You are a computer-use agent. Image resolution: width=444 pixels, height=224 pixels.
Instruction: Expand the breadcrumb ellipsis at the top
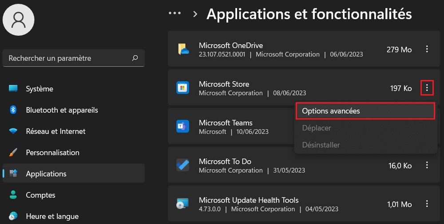(174, 14)
